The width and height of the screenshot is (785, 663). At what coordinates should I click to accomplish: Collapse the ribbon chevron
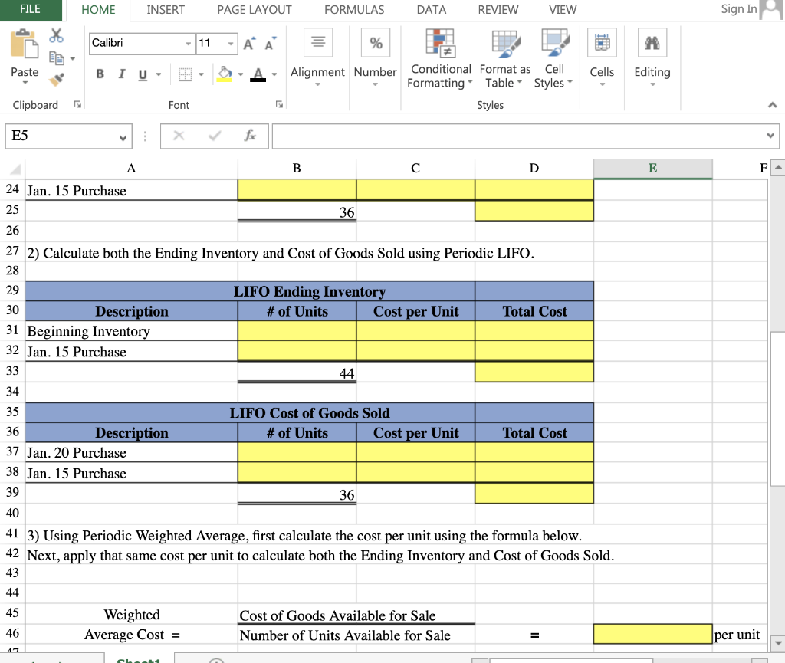(773, 105)
